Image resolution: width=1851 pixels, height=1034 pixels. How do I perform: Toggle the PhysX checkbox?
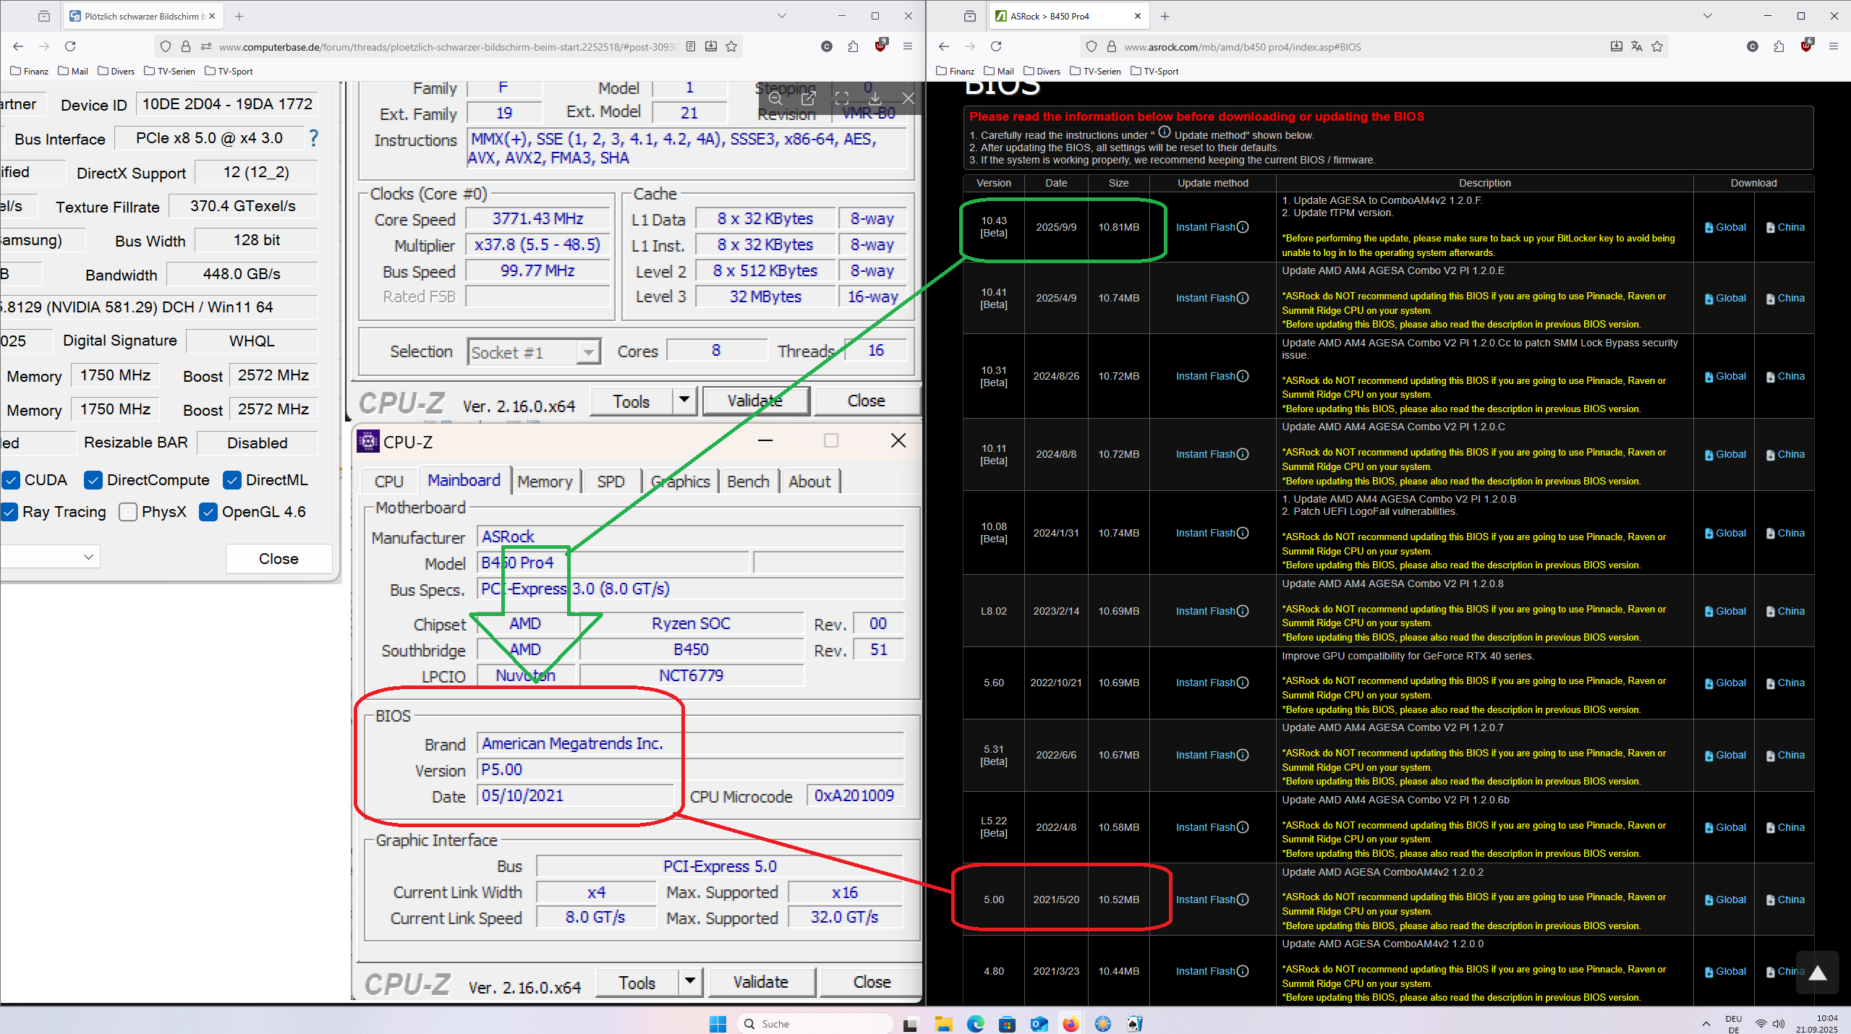coord(128,512)
